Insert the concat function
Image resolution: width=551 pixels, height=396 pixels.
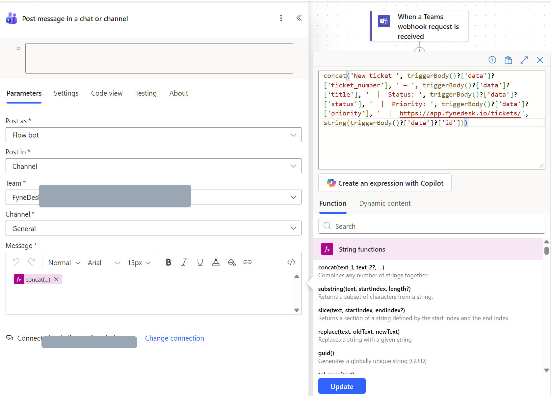[373, 271]
